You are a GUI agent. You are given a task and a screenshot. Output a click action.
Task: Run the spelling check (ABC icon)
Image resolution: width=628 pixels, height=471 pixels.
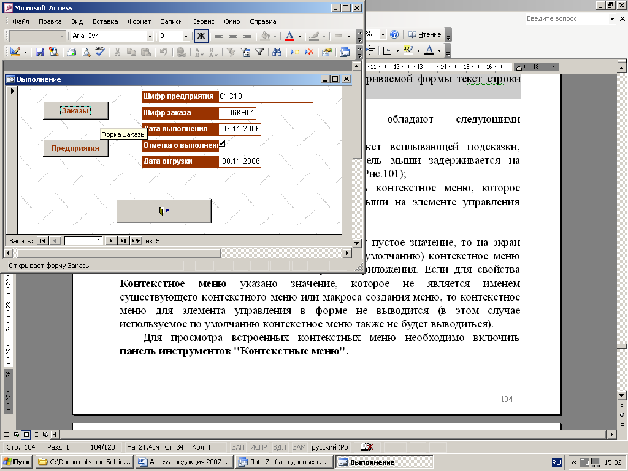click(x=100, y=52)
